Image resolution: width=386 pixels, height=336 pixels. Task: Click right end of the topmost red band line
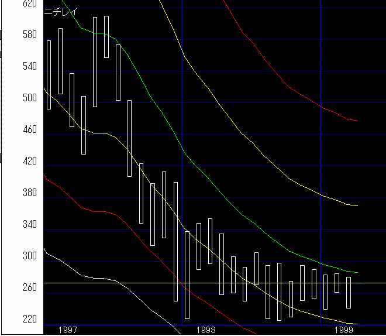click(356, 121)
